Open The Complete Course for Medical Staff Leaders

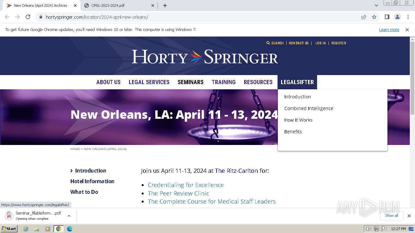pos(212,201)
